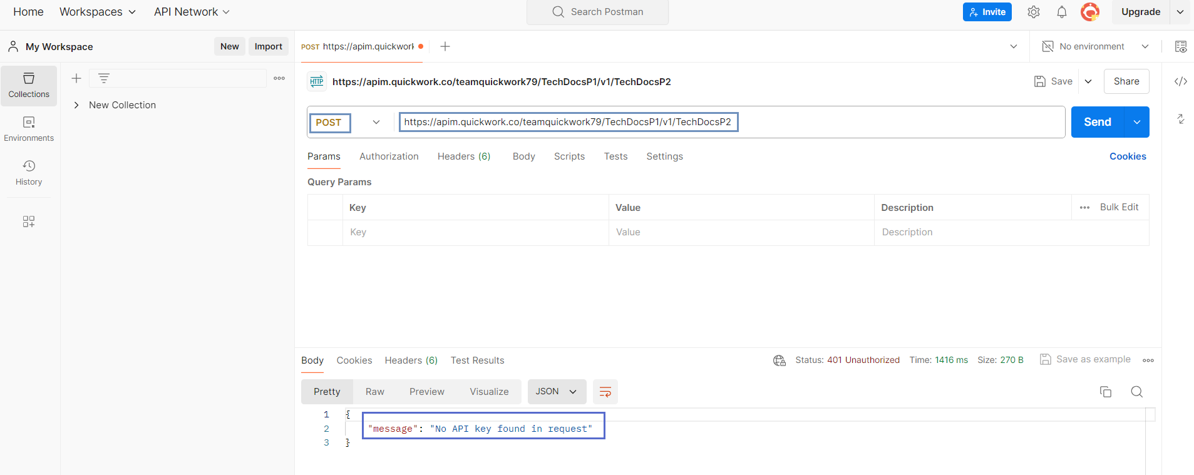Click the New button in workspace
The image size is (1194, 475).
230,46
